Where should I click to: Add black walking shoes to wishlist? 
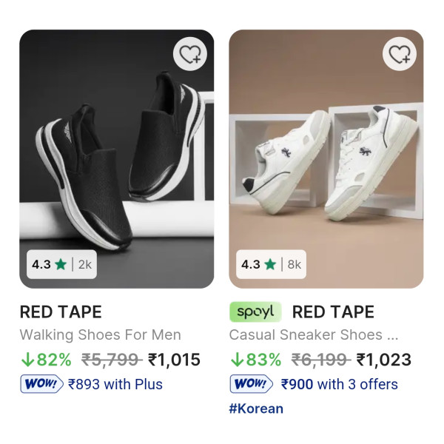point(190,54)
